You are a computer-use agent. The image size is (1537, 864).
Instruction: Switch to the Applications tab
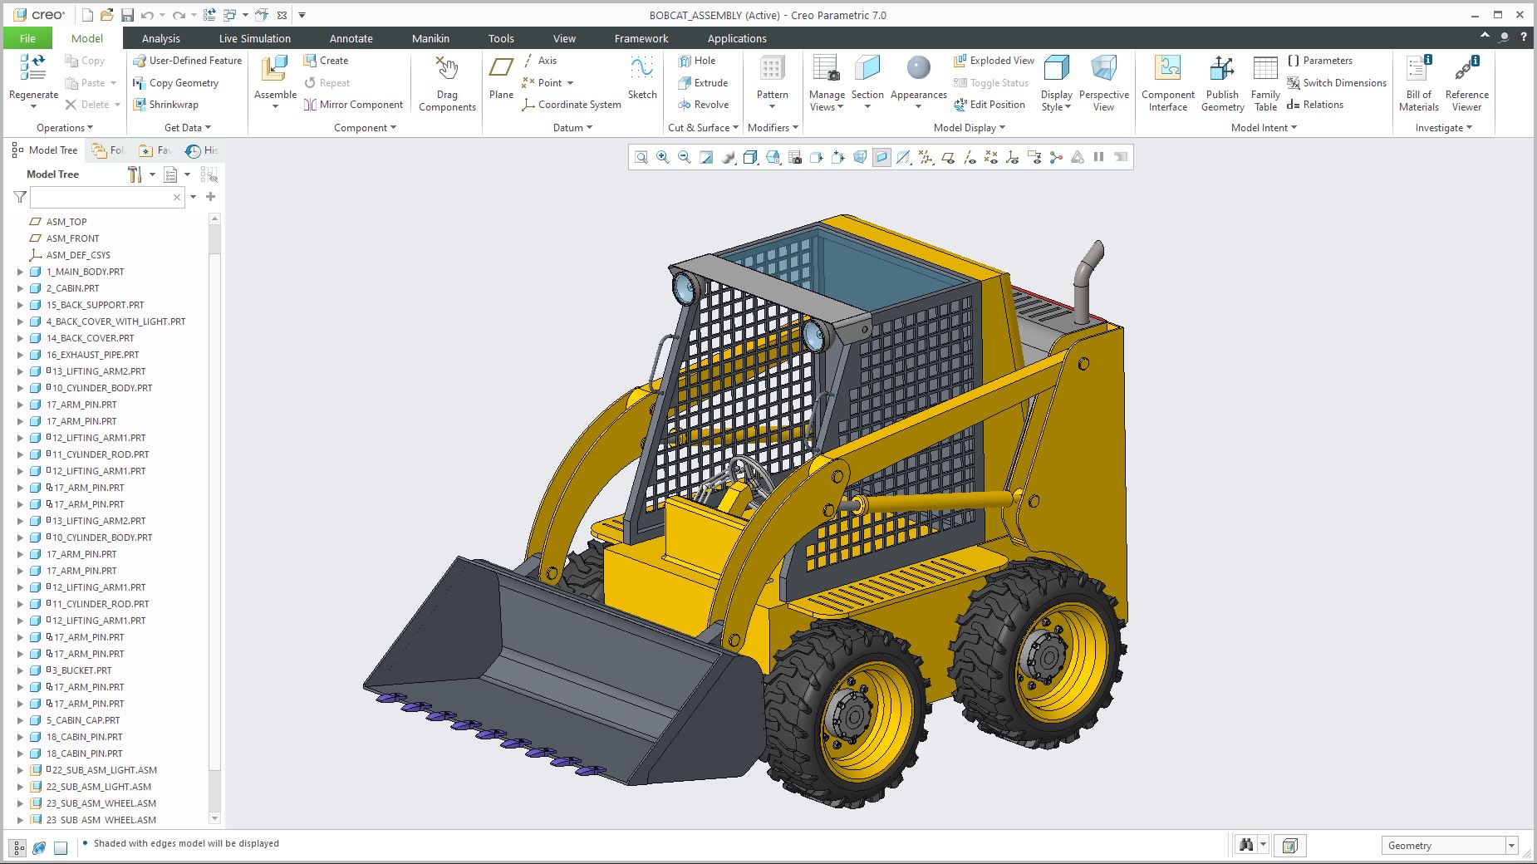(737, 38)
